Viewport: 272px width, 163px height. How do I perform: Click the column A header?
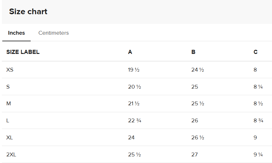pyautogui.click(x=130, y=52)
